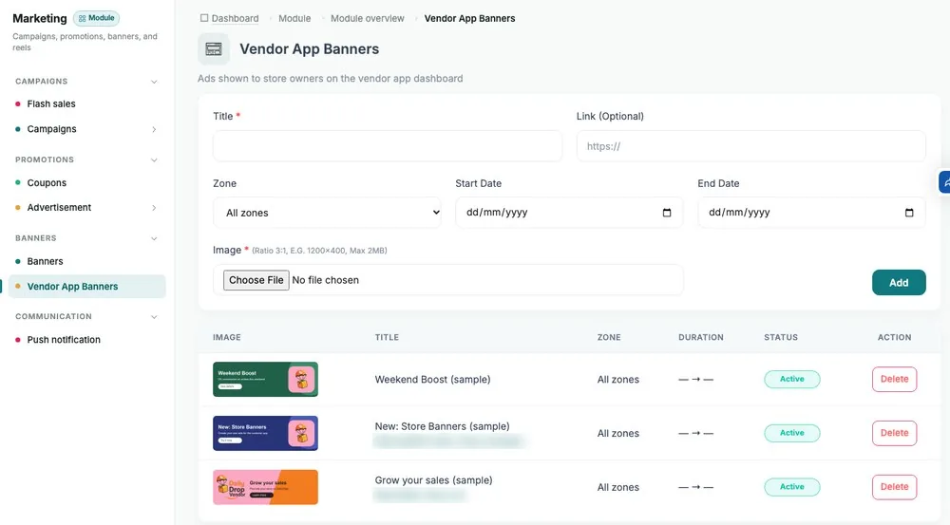Click All zones in the Weekend Boost row

(618, 380)
